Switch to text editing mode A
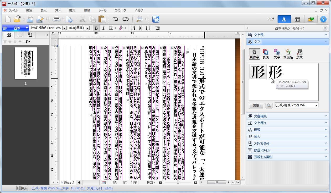Viewport: 331px width, 193px height. tap(284, 19)
